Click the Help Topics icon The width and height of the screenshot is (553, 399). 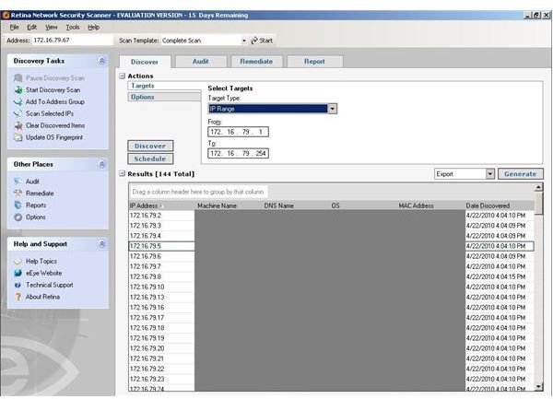click(18, 261)
